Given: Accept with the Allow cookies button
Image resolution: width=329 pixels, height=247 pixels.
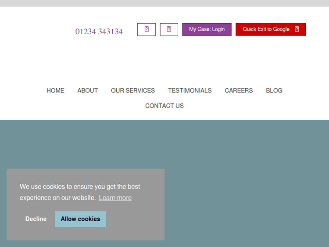Looking at the screenshot, I should 80,219.
